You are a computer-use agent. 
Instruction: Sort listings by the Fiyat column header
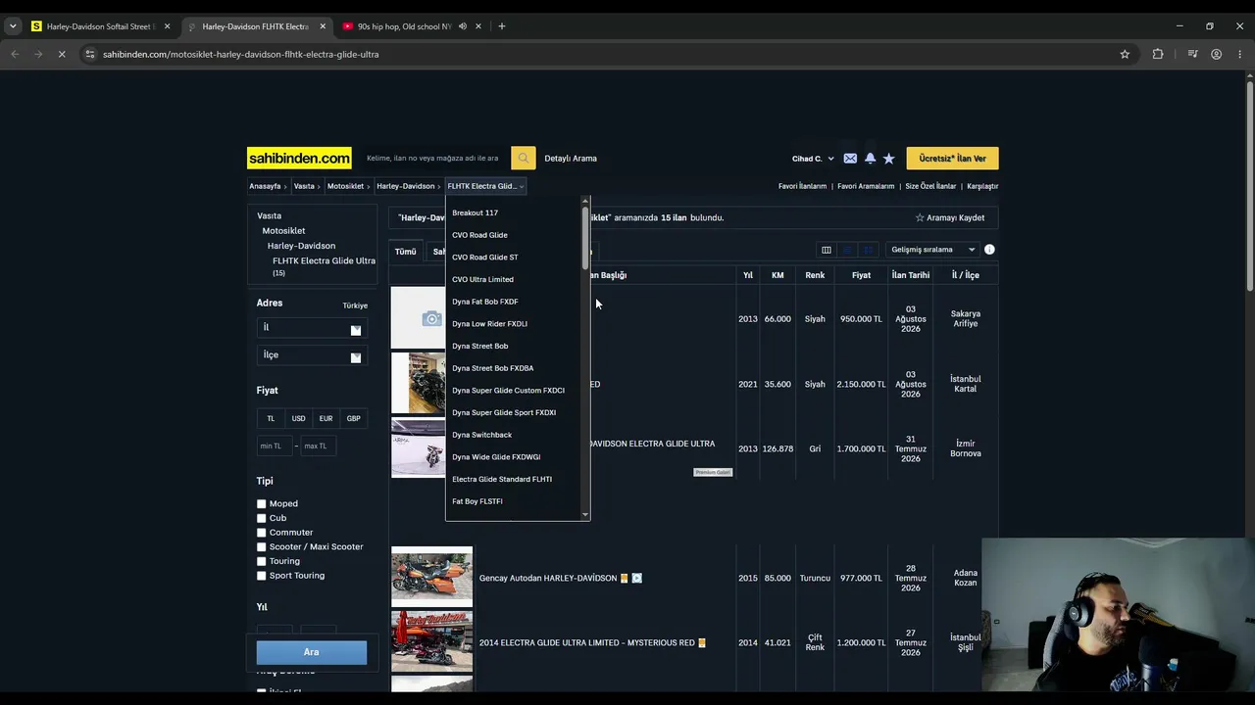[x=861, y=275]
